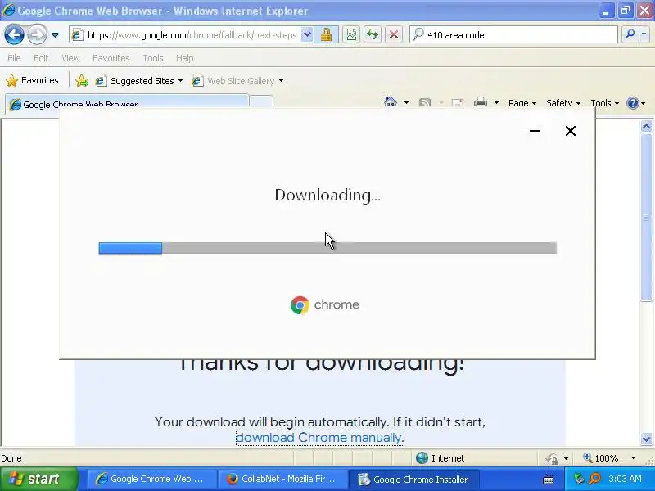Viewport: 655px width, 491px height.
Task: Click the google.com address bar
Action: tap(191, 35)
